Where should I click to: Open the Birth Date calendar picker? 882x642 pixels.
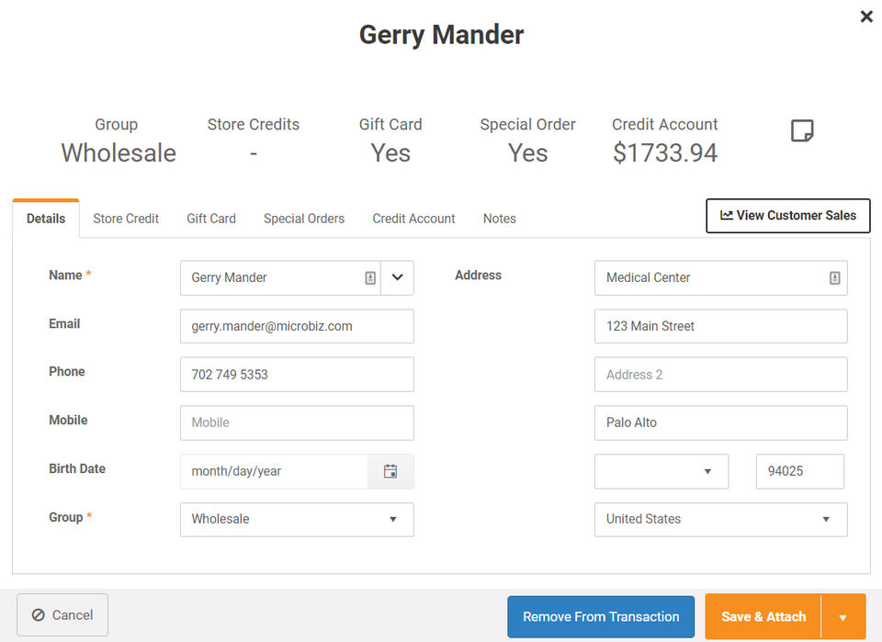(390, 471)
